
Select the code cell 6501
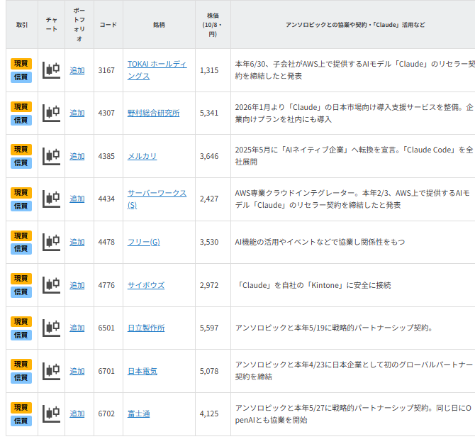[106, 328]
